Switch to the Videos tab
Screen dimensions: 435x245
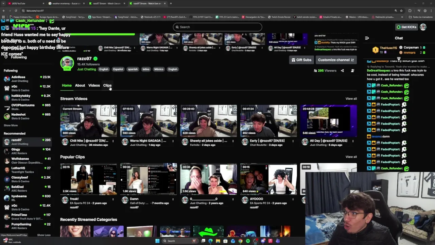click(x=94, y=85)
